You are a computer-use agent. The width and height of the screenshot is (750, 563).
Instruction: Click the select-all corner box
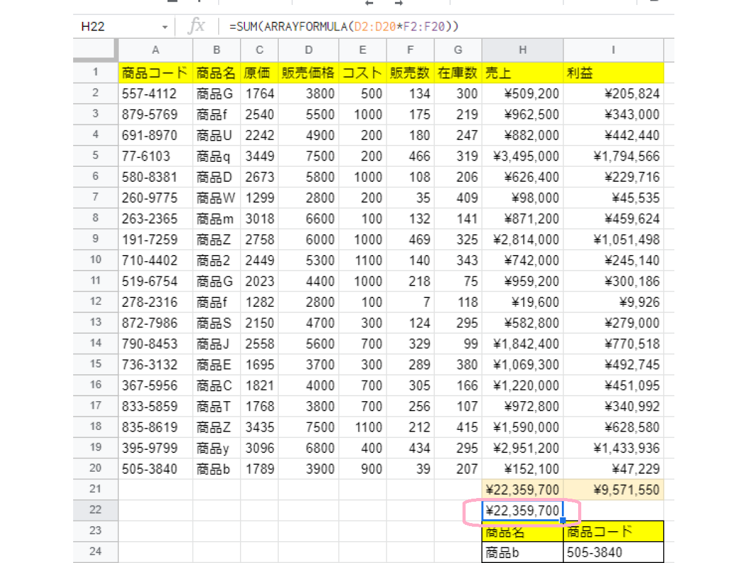(96, 50)
